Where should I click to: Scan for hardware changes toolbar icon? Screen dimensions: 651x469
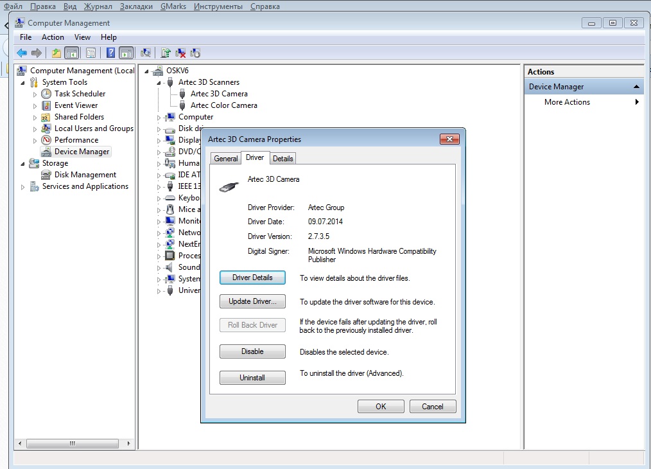pos(146,53)
